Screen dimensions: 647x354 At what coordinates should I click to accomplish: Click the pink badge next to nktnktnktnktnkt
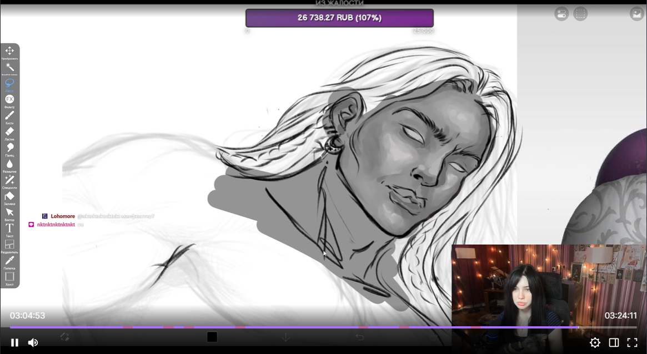(x=31, y=225)
